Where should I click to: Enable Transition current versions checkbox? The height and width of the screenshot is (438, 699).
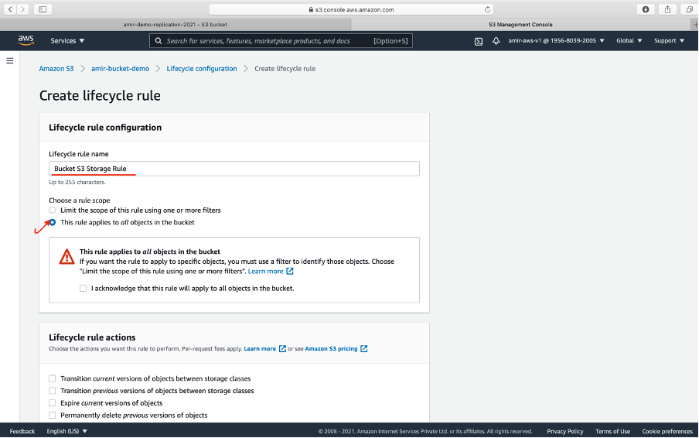52,378
